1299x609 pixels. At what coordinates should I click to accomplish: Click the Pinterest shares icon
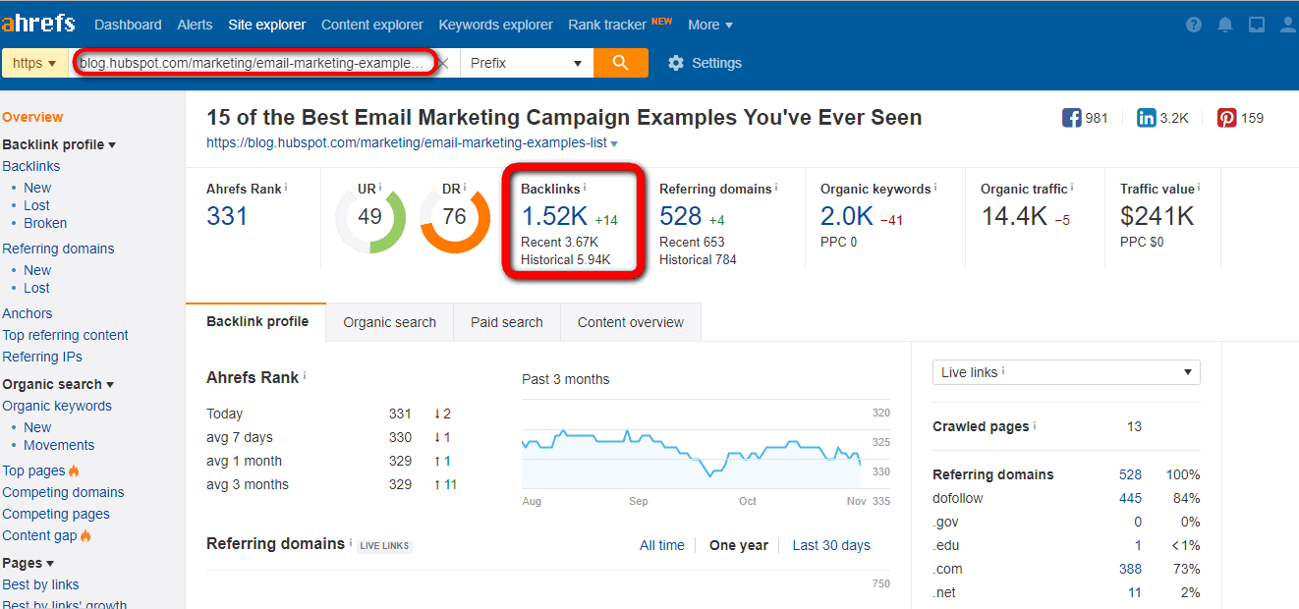pyautogui.click(x=1227, y=118)
